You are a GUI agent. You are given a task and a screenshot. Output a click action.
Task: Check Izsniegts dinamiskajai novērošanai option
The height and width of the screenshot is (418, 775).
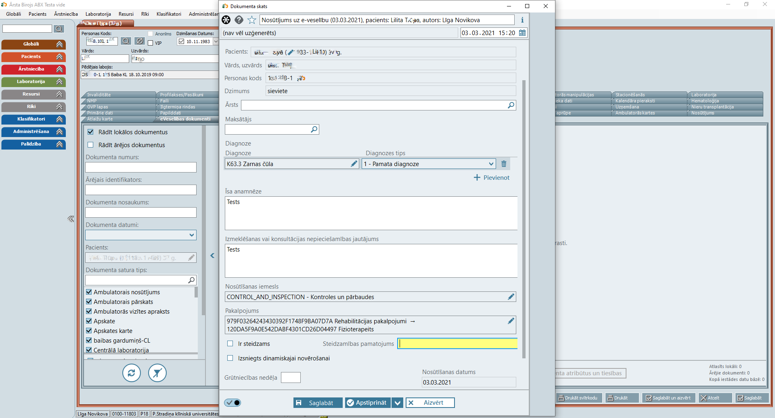230,358
